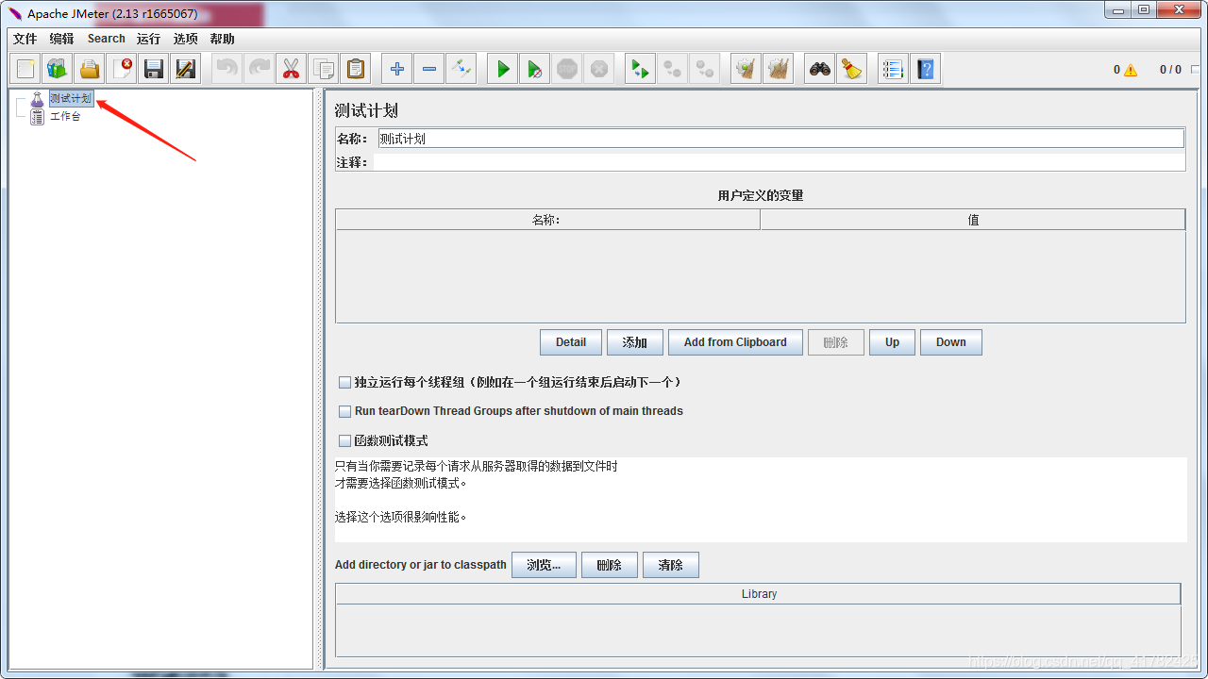Clear results with the single broom icon
Viewport: 1208px width, 679px height.
pyautogui.click(x=747, y=69)
